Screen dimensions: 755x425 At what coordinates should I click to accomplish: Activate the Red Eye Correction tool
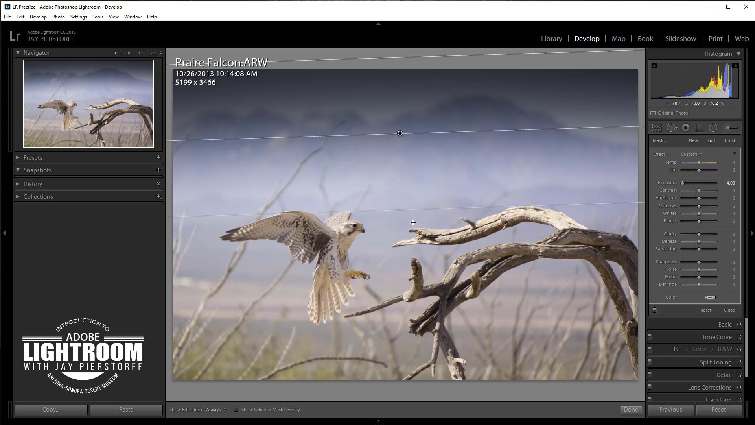pyautogui.click(x=686, y=128)
